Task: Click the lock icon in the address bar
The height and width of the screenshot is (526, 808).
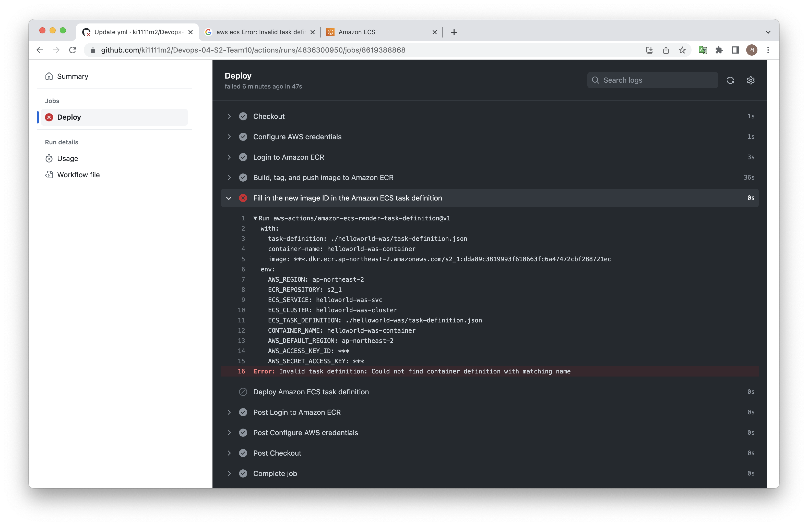Action: [93, 50]
